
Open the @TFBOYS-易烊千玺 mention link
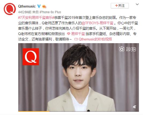(97, 23)
